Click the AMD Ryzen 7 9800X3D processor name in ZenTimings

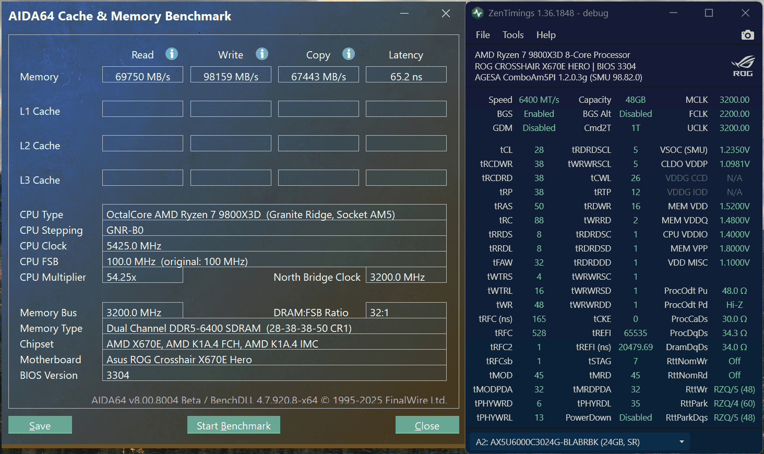(x=552, y=55)
